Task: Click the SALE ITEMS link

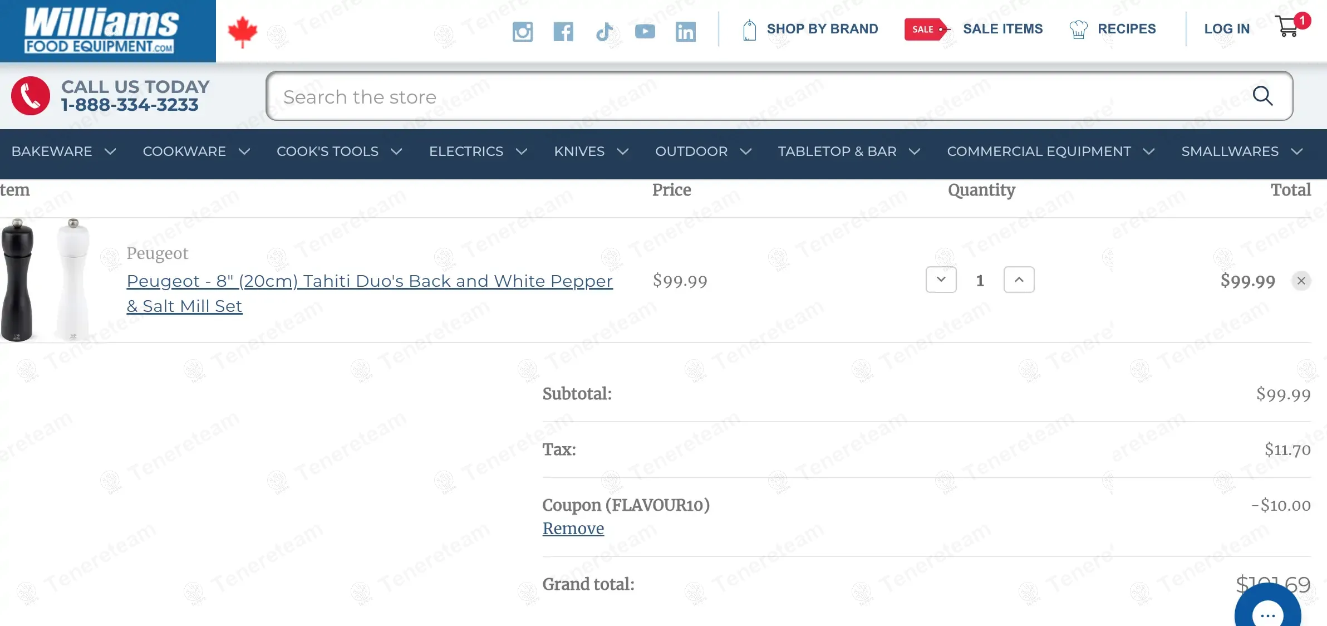Action: (1002, 29)
